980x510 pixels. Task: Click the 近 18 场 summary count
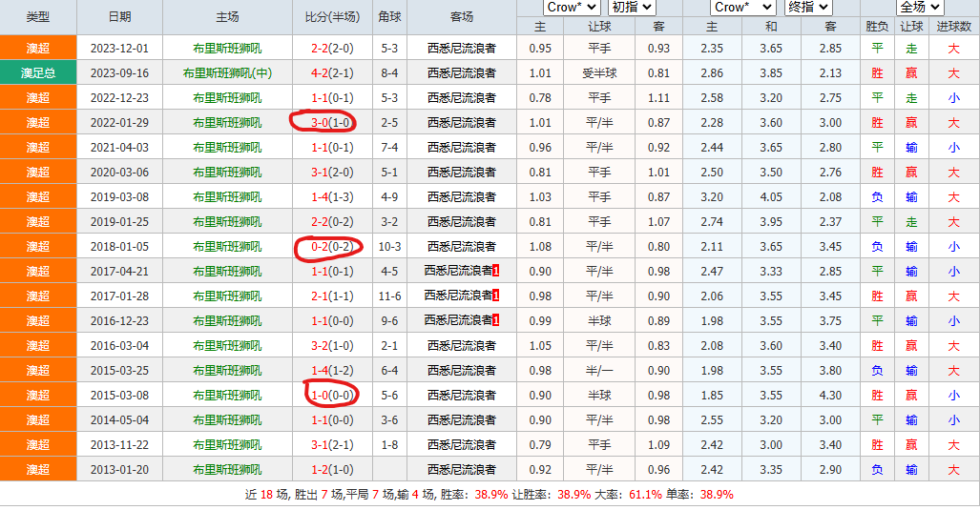click(x=266, y=495)
